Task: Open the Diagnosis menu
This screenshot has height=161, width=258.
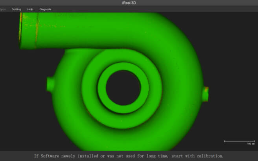Action: click(45, 9)
